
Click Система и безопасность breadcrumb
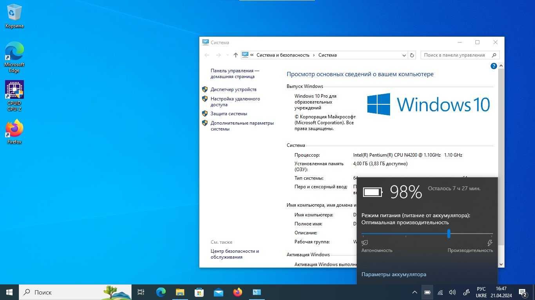(283, 55)
